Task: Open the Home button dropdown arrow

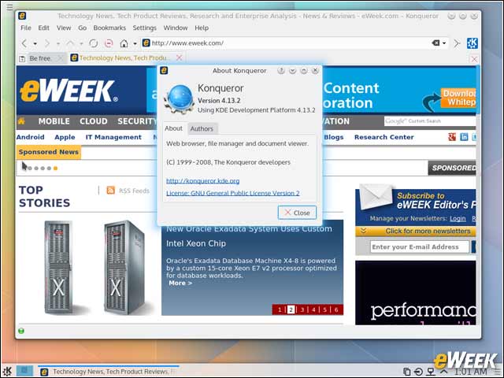Action: 135,43
